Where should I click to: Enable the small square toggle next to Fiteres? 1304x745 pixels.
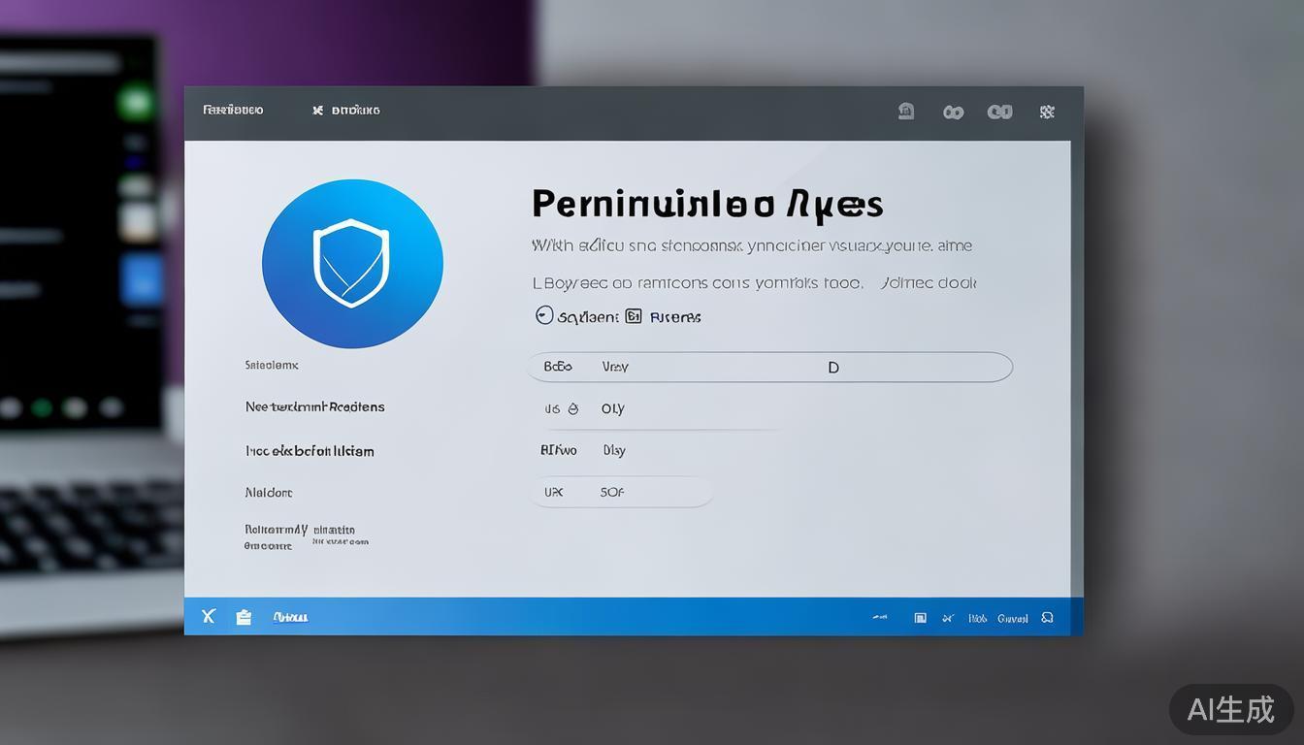(x=633, y=315)
